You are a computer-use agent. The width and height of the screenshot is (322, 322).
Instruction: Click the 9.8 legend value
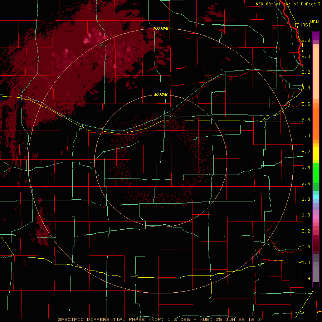[306, 40]
